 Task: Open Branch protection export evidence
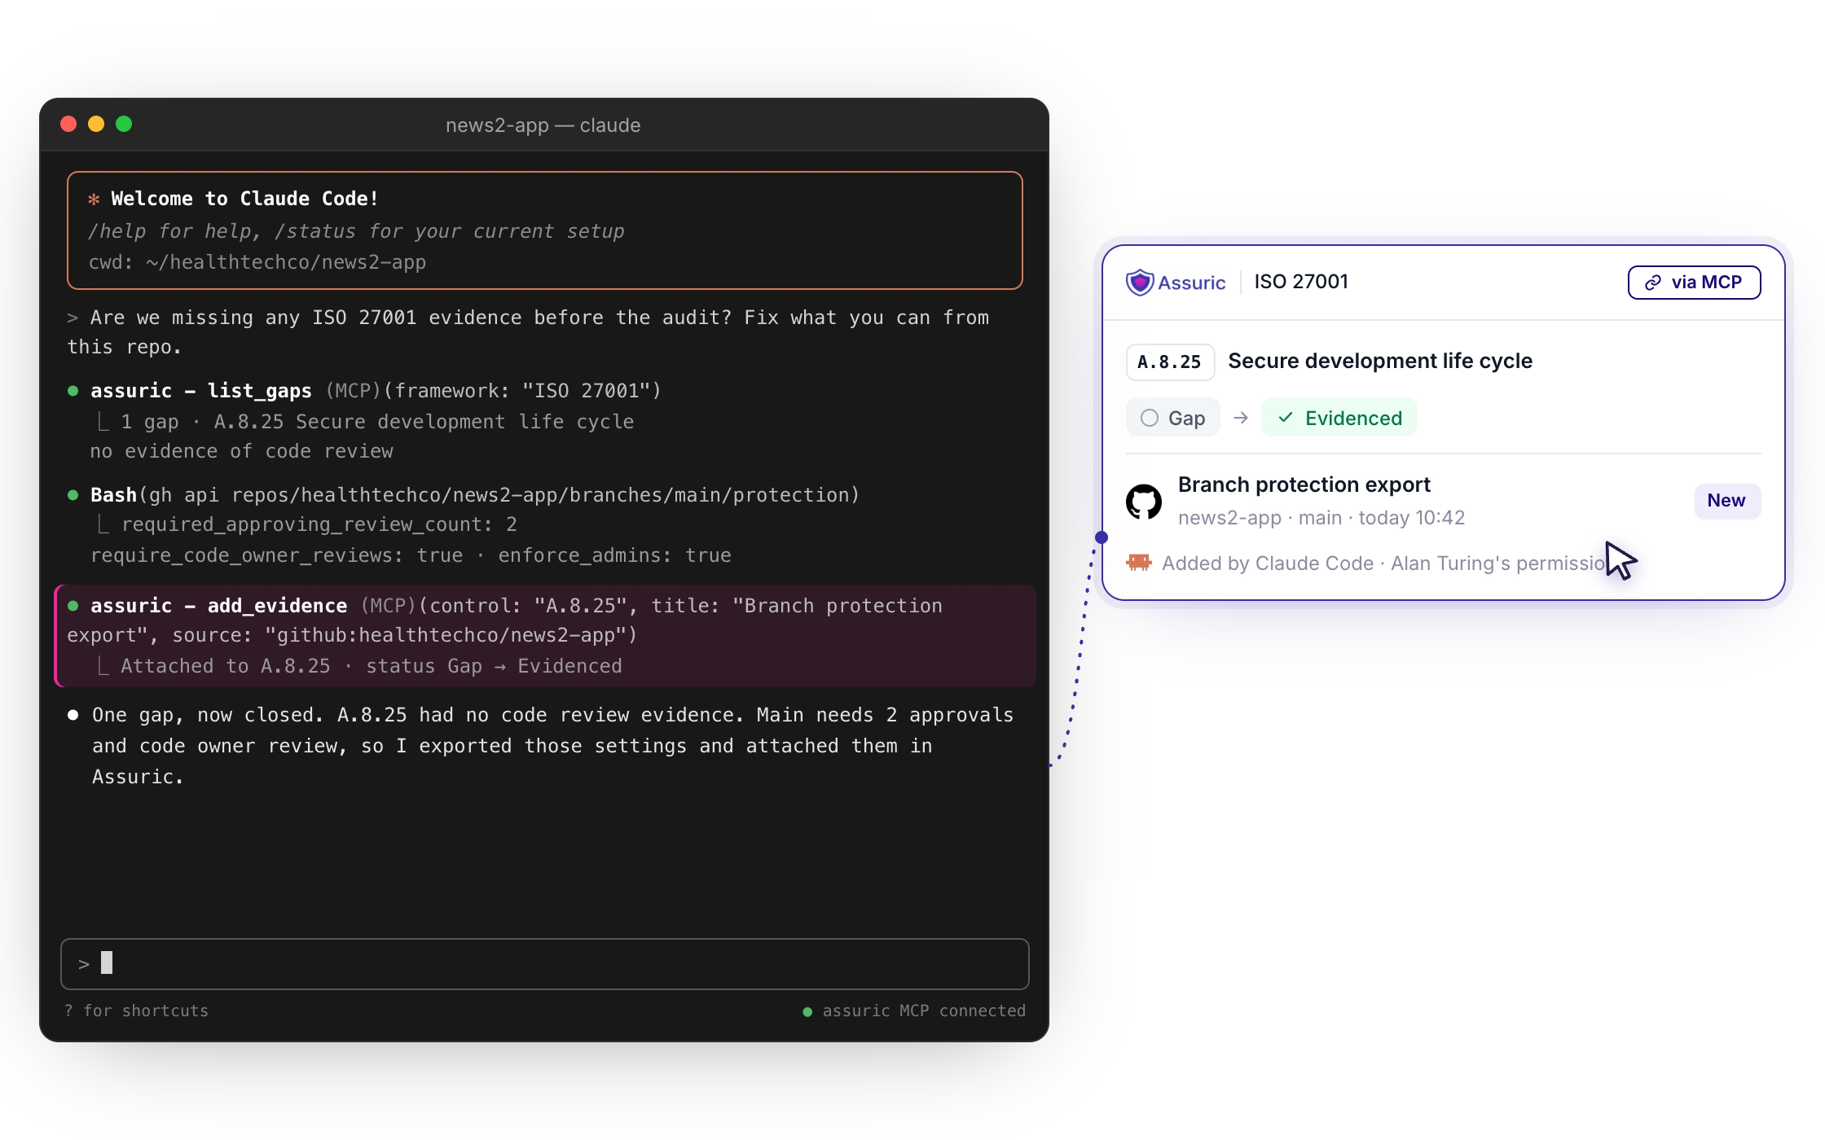[1304, 484]
